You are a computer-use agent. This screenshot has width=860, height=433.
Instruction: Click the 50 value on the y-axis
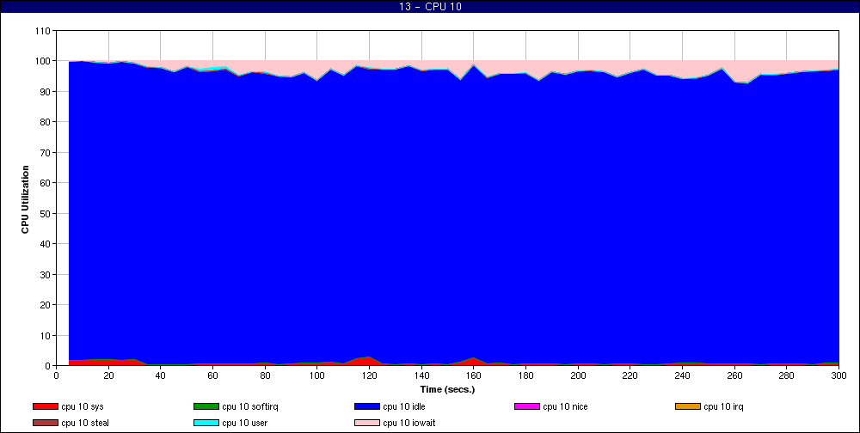tap(45, 213)
